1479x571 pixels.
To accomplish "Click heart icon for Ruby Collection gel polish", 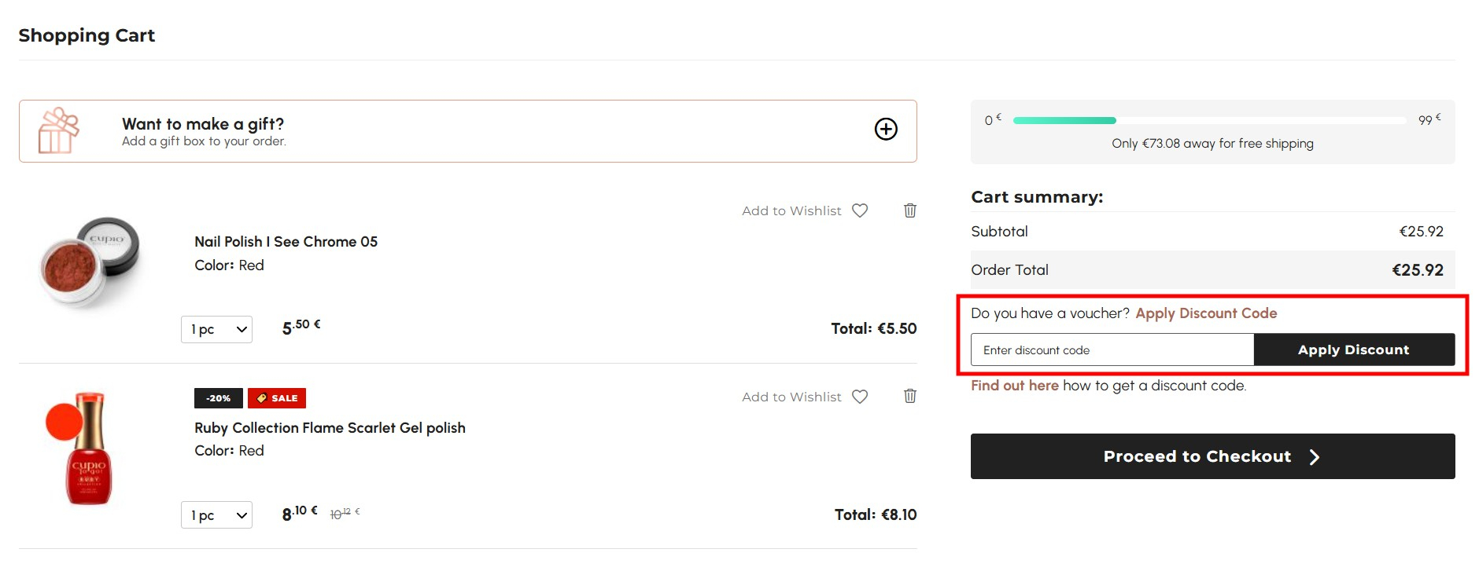I will coord(860,397).
